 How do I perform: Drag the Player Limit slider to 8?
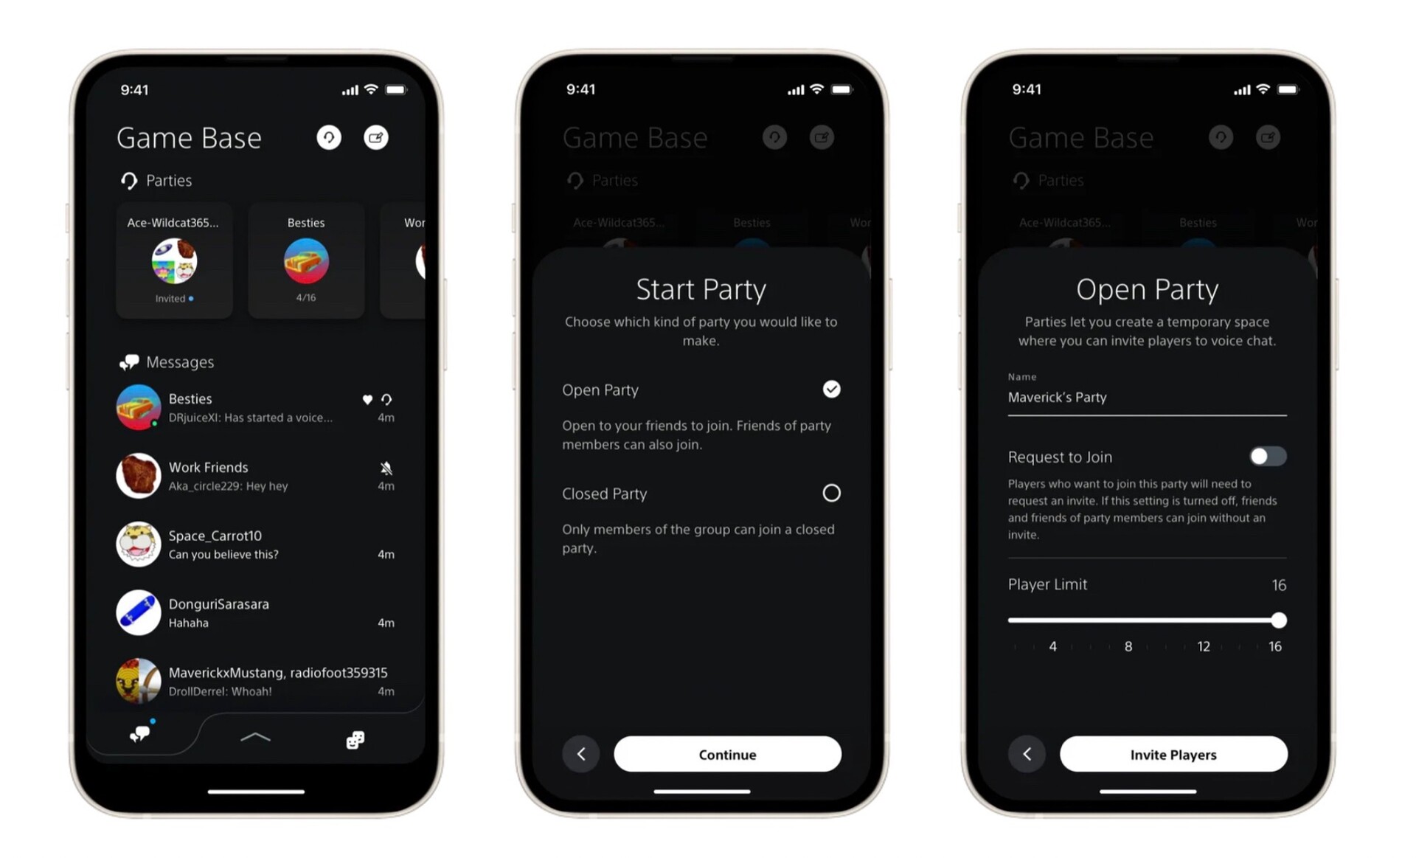1127,619
